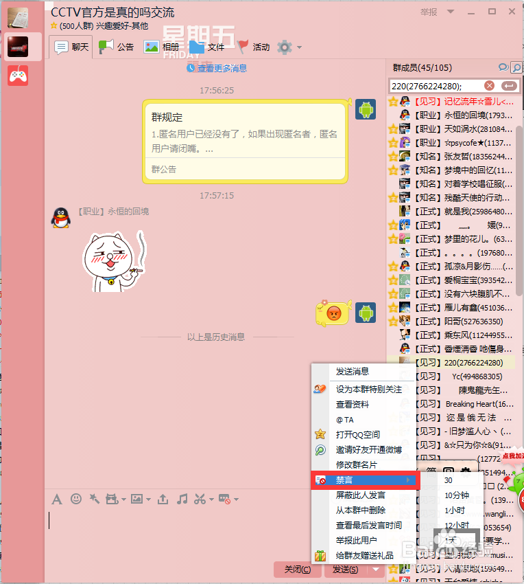Screen dimensions: 524x584
Task: Open the 相册 album tab
Action: 161,47
